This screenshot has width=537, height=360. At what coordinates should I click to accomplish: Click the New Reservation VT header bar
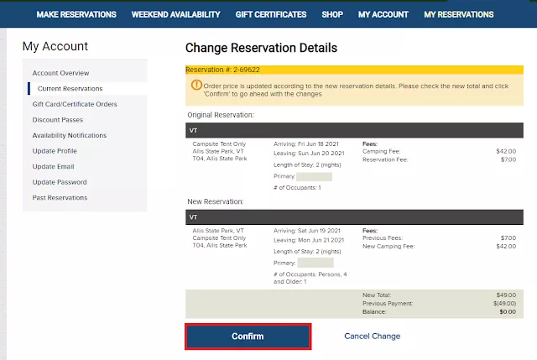click(354, 217)
